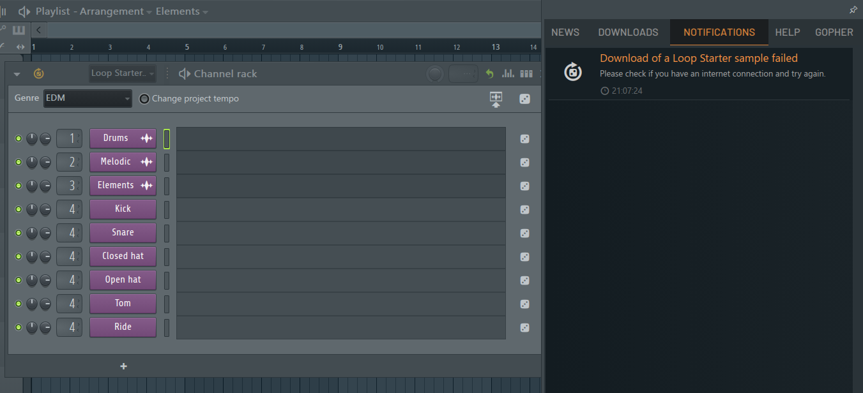Screen dimensions: 863x393
Task: Open the Loop Starter channel filter dropdown
Action: click(x=123, y=73)
